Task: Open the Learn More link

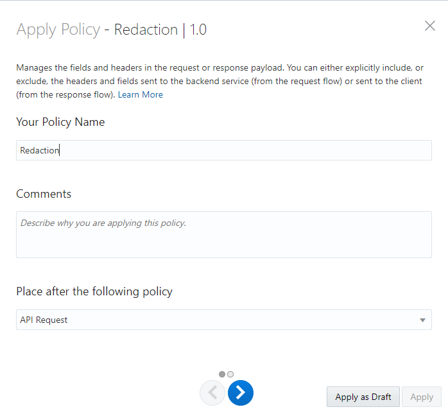Action: coord(140,95)
